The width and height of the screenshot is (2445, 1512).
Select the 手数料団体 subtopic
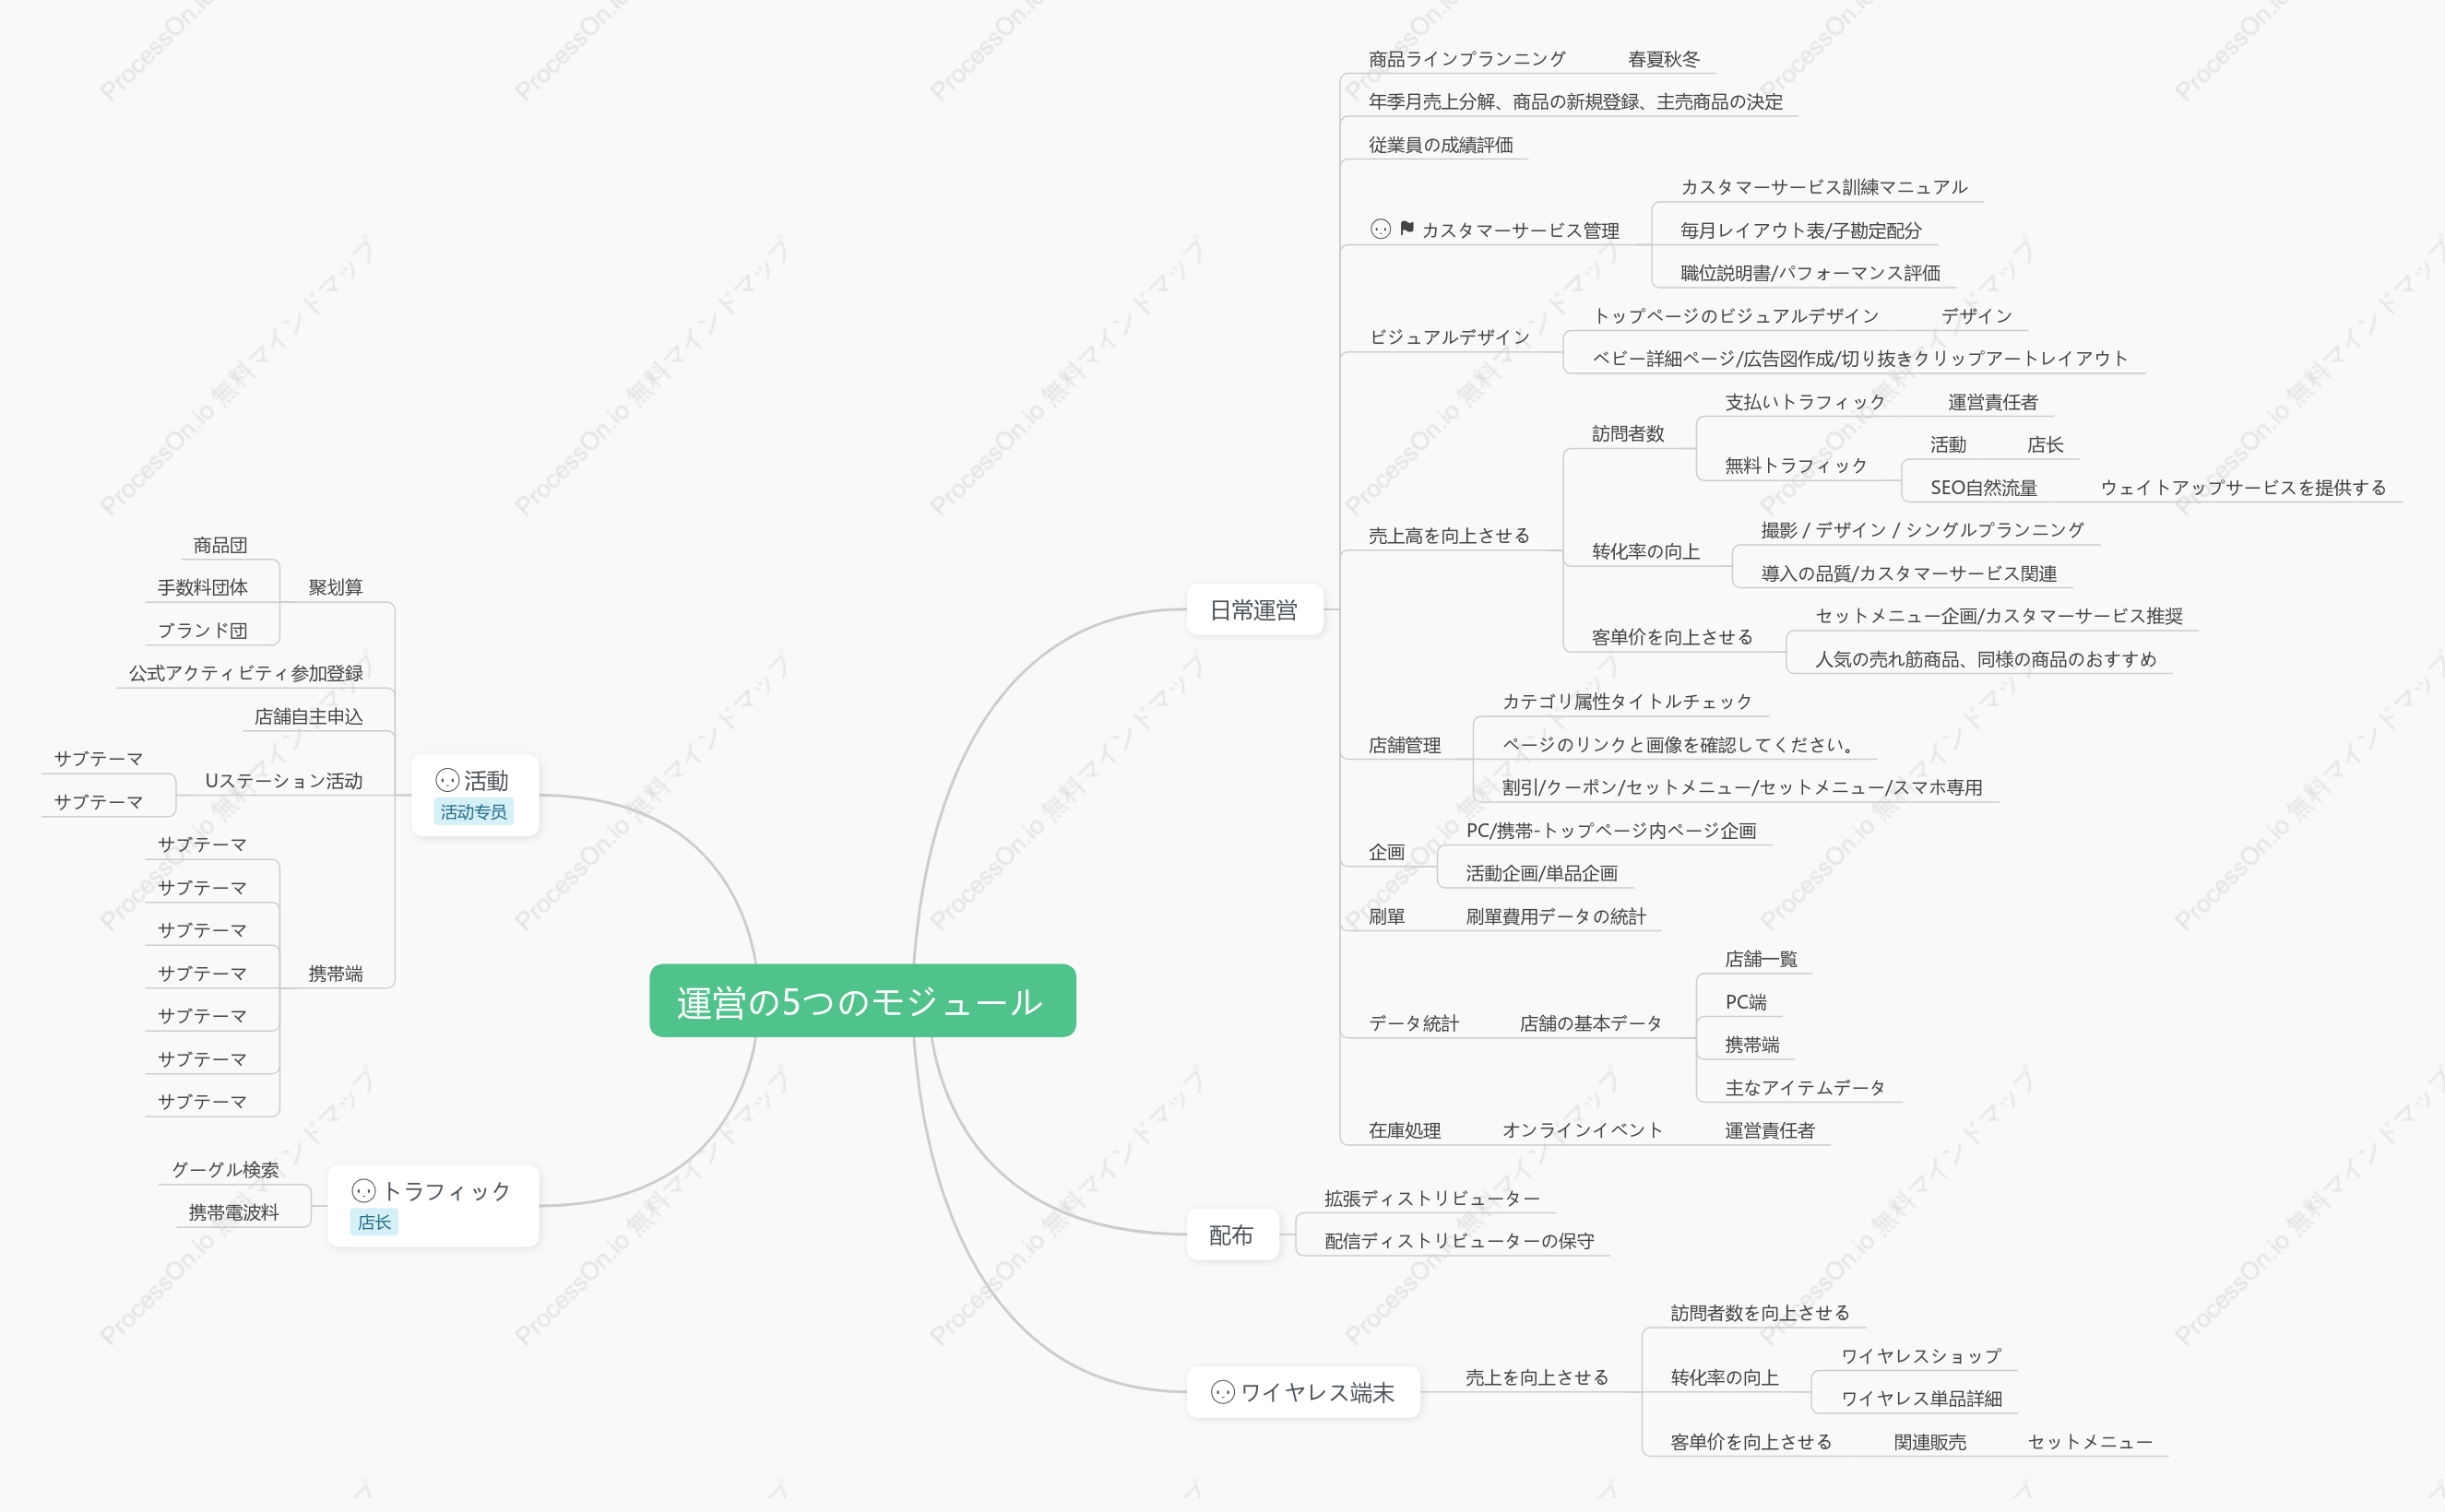click(202, 587)
